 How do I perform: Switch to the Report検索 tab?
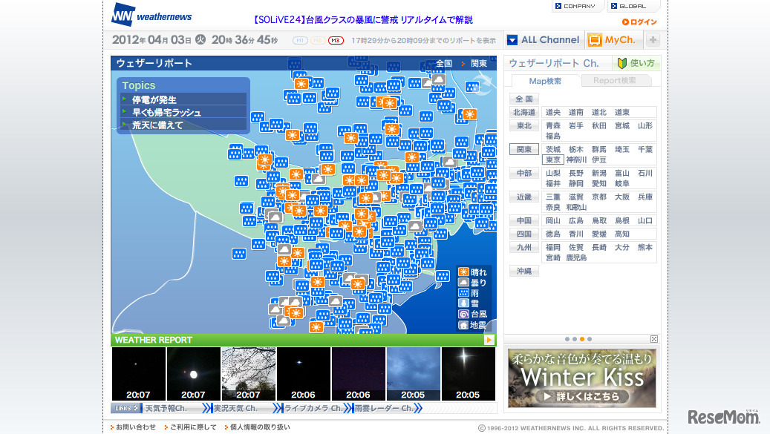(614, 81)
